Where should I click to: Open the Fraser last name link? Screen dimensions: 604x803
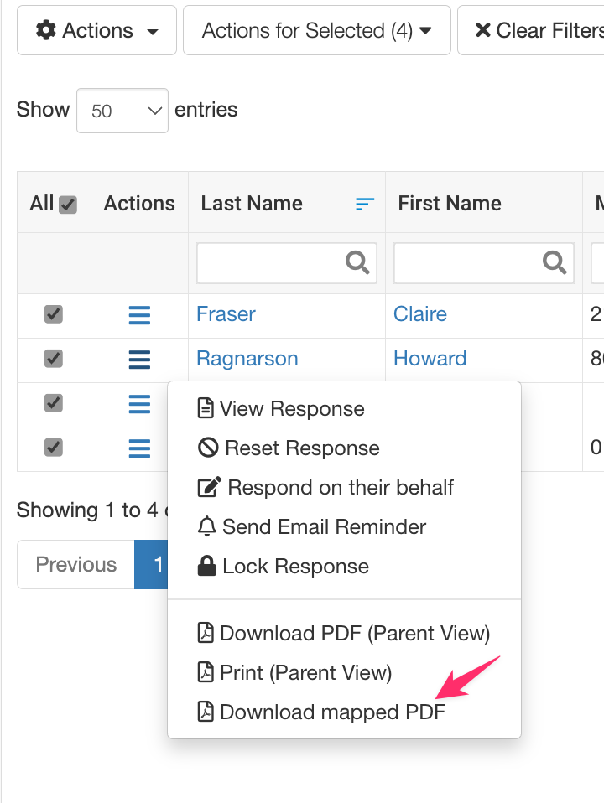pyautogui.click(x=226, y=314)
